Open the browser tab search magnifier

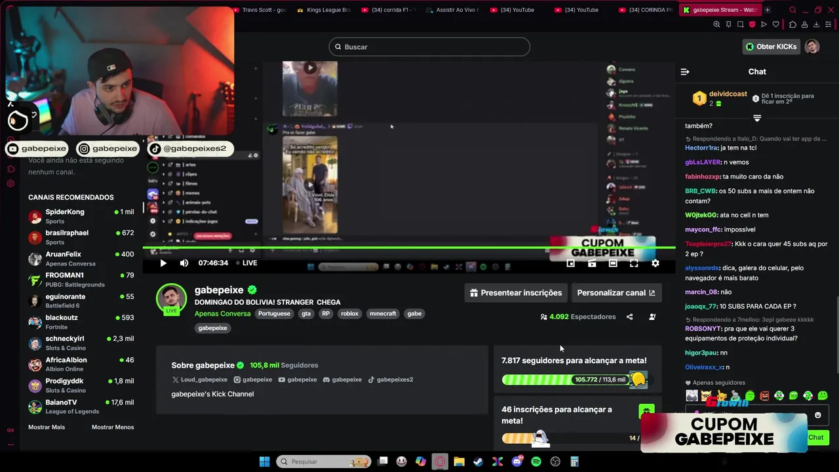point(792,10)
